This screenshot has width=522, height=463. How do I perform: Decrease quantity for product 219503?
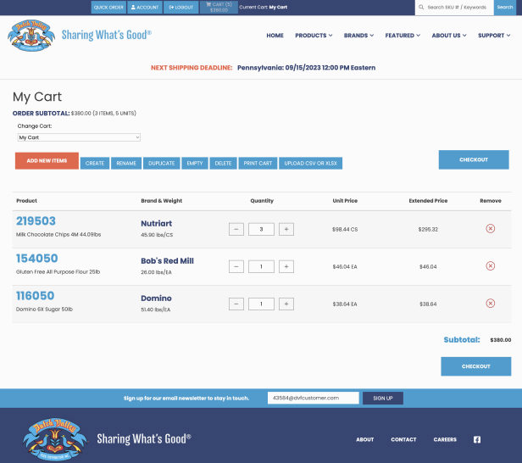pyautogui.click(x=236, y=229)
